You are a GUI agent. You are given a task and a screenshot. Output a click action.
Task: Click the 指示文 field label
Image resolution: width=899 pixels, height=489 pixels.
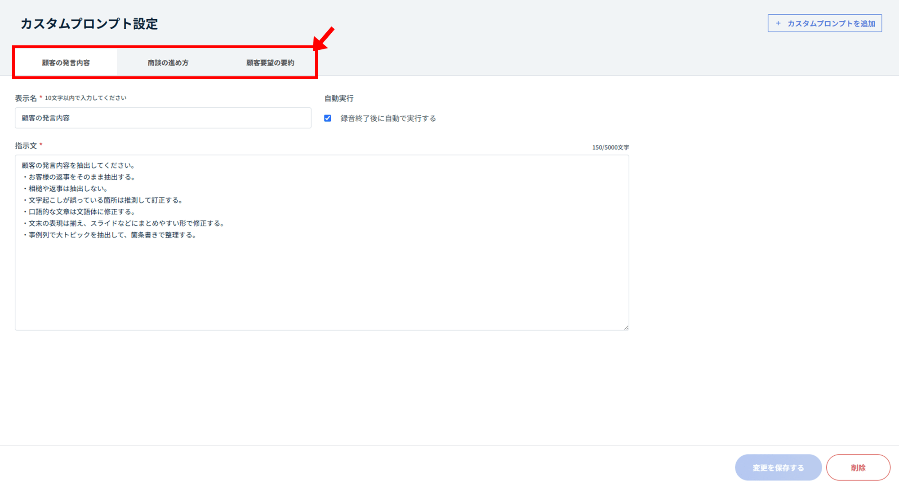[x=26, y=146]
